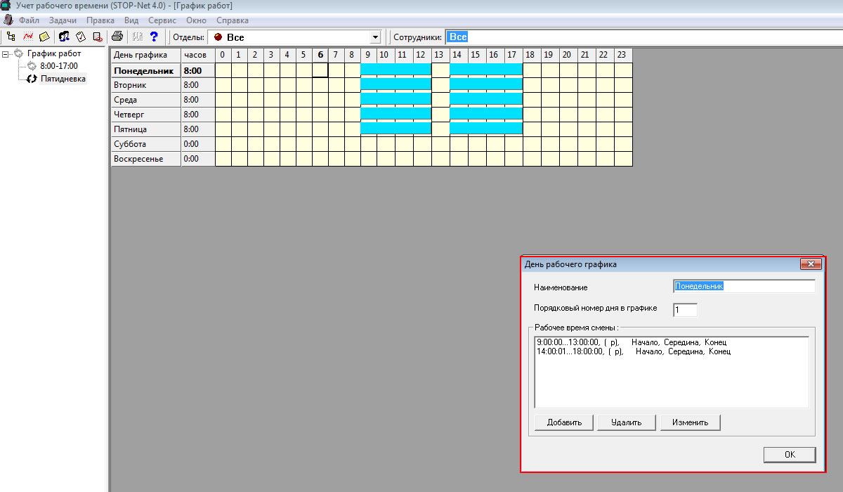
Task: Select the Четверг row header
Action: click(145, 115)
